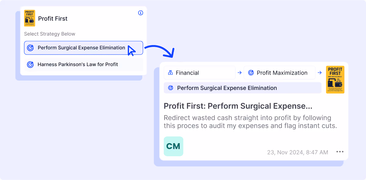
Task: Click the CM user avatar
Action: pos(174,146)
